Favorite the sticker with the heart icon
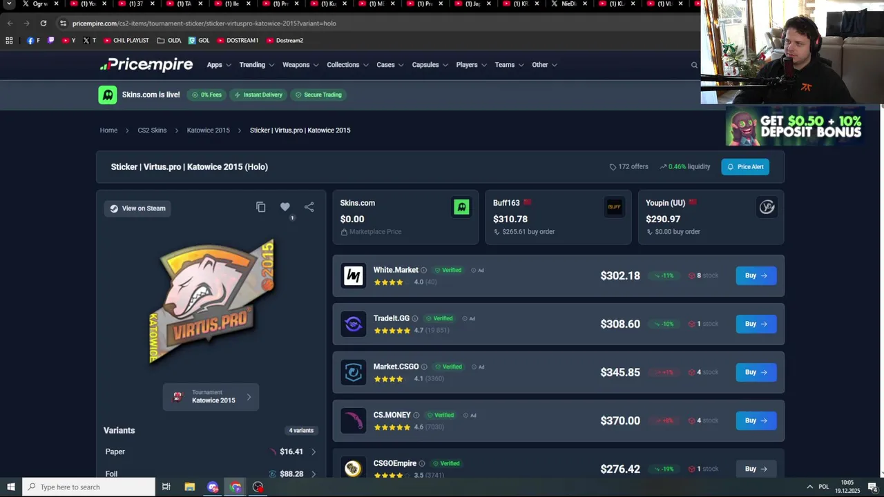 coord(285,207)
